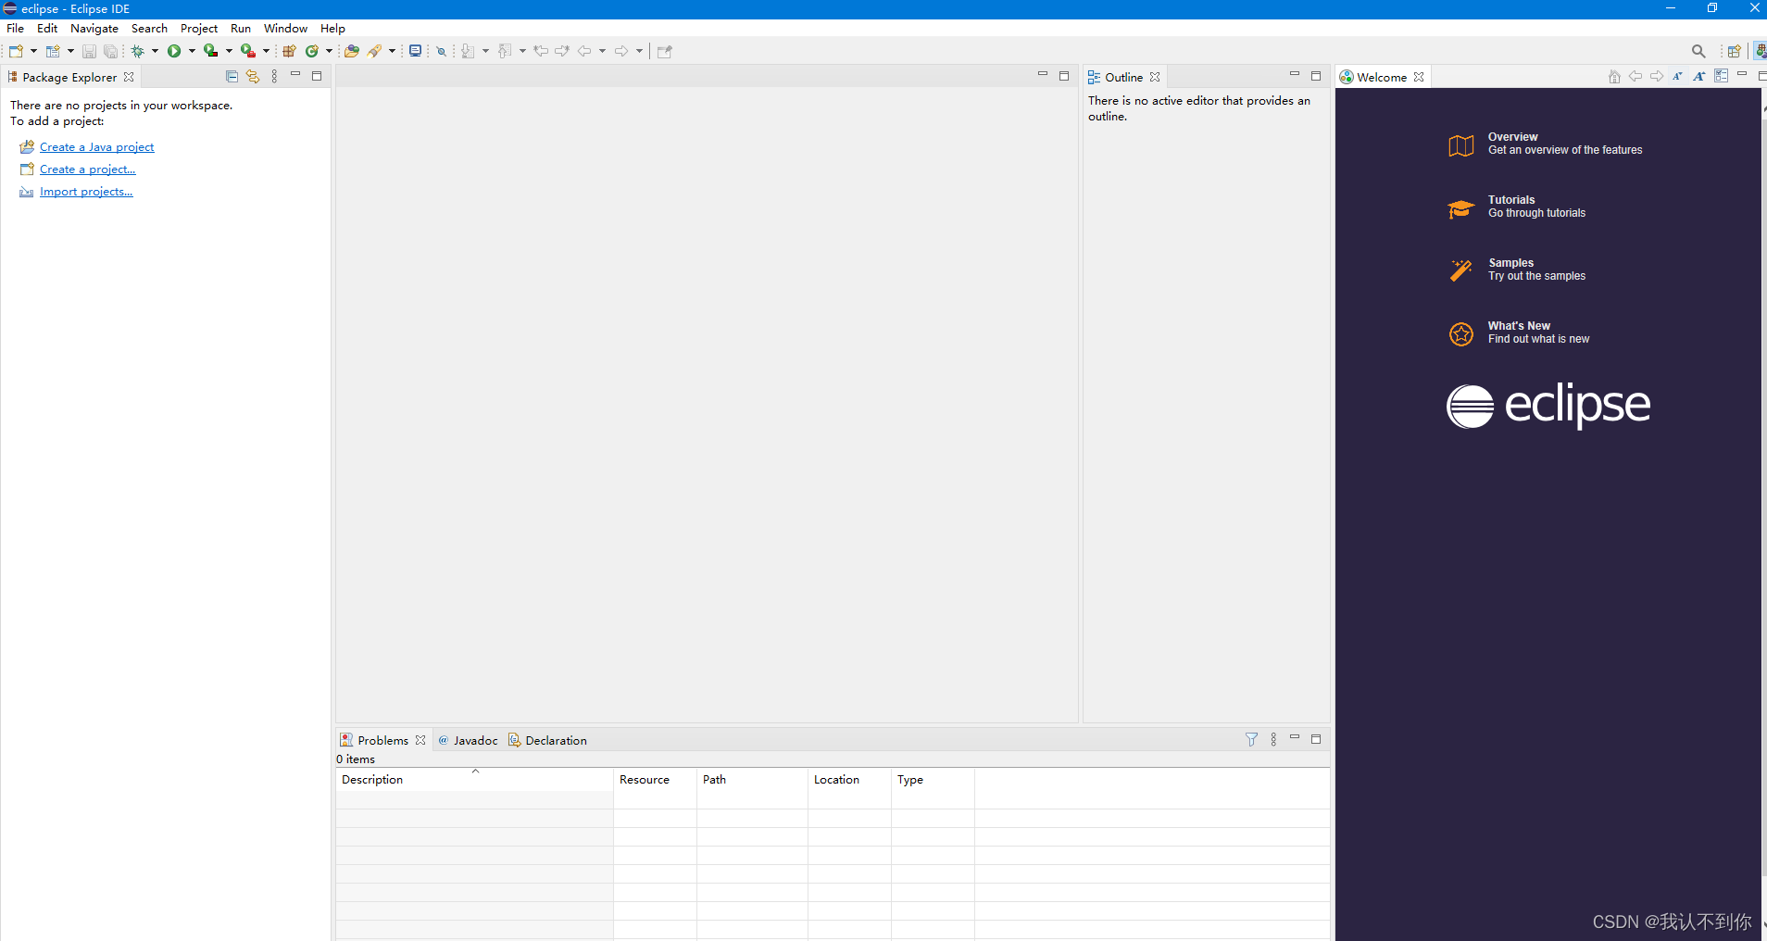1767x941 pixels.
Task: Open the File menu
Action: tap(16, 28)
